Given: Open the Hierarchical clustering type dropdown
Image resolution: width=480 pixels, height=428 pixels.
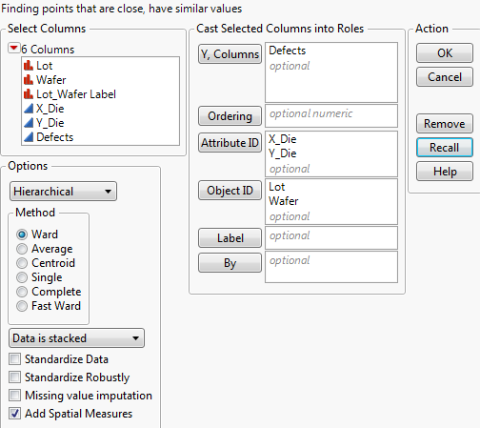Looking at the screenshot, I should click(63, 192).
